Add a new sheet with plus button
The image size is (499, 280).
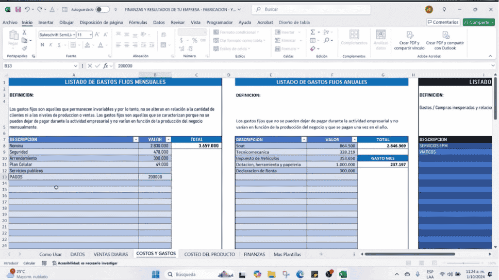pos(321,254)
